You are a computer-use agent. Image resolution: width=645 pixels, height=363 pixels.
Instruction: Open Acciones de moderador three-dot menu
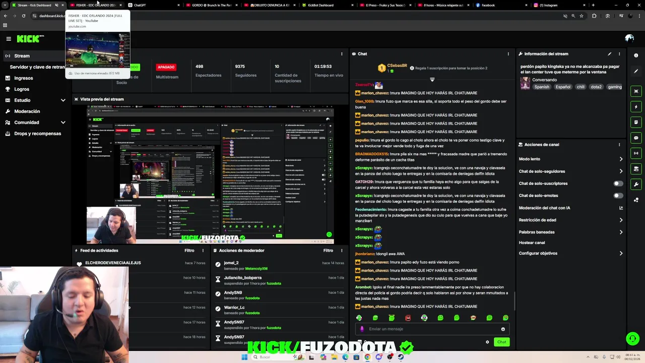[x=342, y=251]
